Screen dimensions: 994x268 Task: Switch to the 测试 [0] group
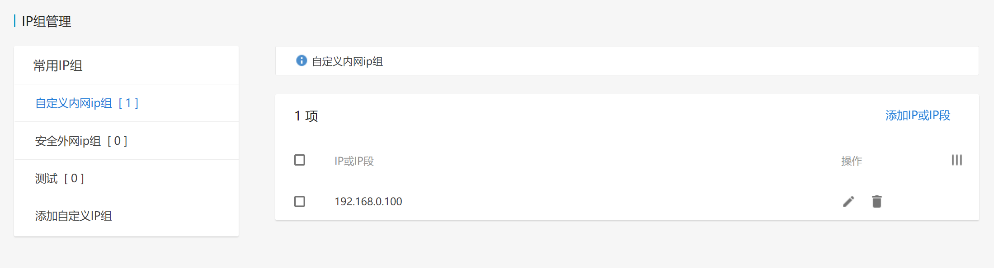(x=60, y=179)
